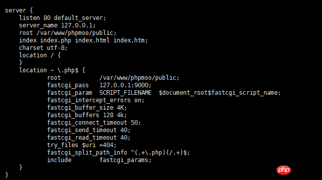This screenshot has width=322, height=180.
Task: Click the 'fastcgi_buffers 128 4k' line
Action: point(87,115)
